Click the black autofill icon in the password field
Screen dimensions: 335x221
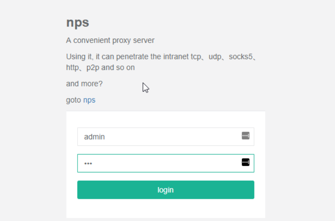click(x=246, y=162)
